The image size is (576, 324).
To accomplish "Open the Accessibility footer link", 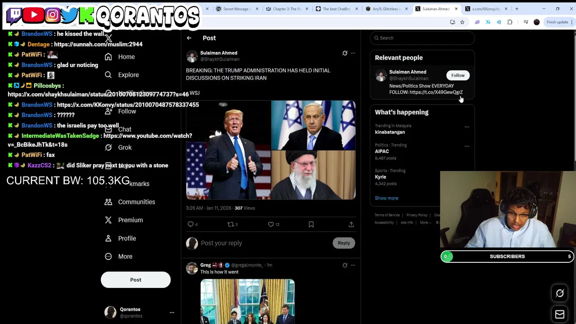I will pos(384,223).
